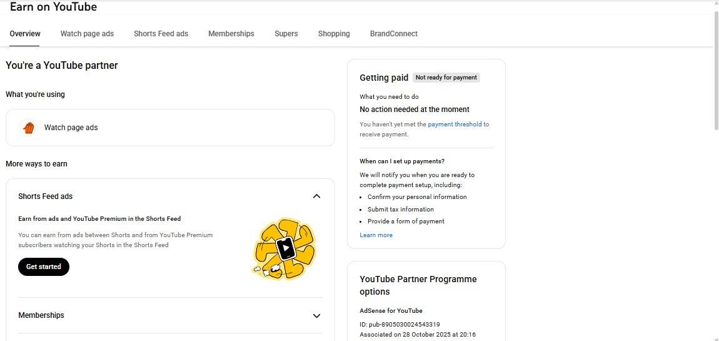Expand the Memberships section
Image resolution: width=719 pixels, height=341 pixels.
tap(316, 316)
